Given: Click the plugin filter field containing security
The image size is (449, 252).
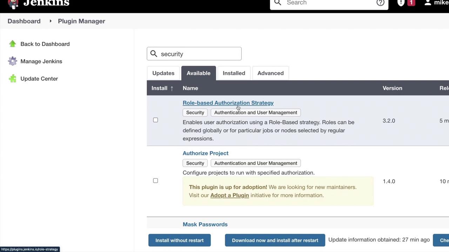Looking at the screenshot, I should [198, 54].
